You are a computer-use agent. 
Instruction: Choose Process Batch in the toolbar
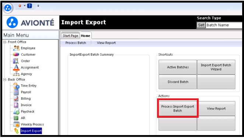click(76, 43)
